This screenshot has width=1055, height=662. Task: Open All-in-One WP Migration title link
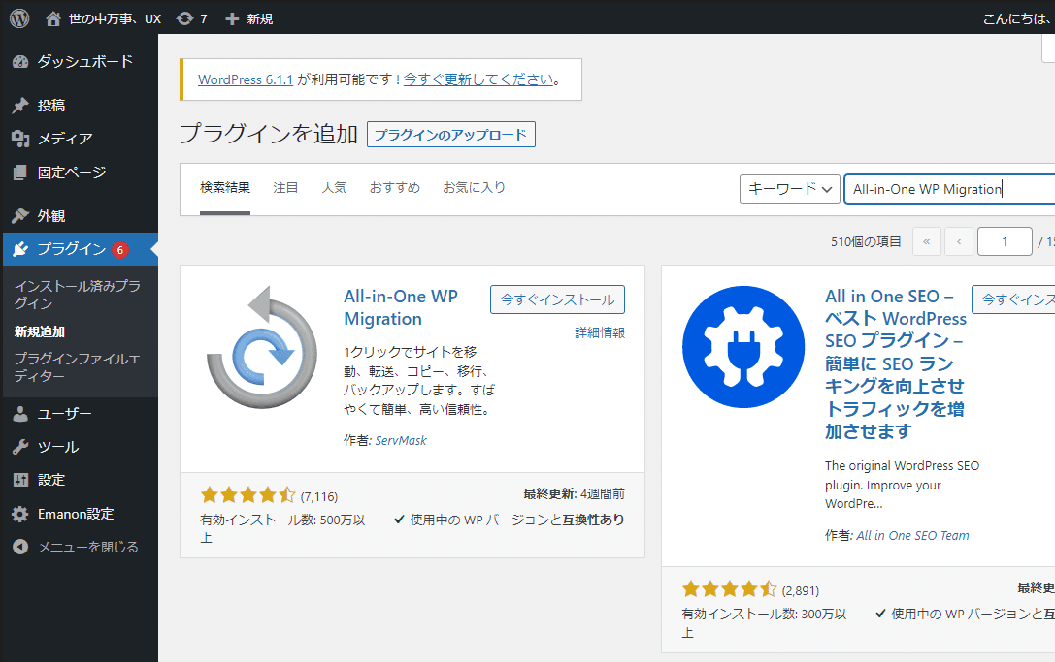tap(401, 308)
